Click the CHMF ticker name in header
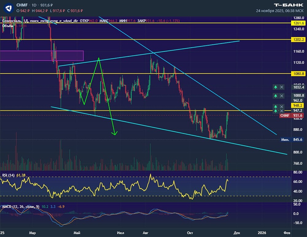This screenshot has width=307, height=237. (x=22, y=5)
